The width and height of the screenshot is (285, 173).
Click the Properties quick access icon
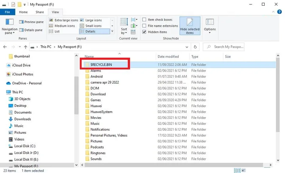[13, 4]
